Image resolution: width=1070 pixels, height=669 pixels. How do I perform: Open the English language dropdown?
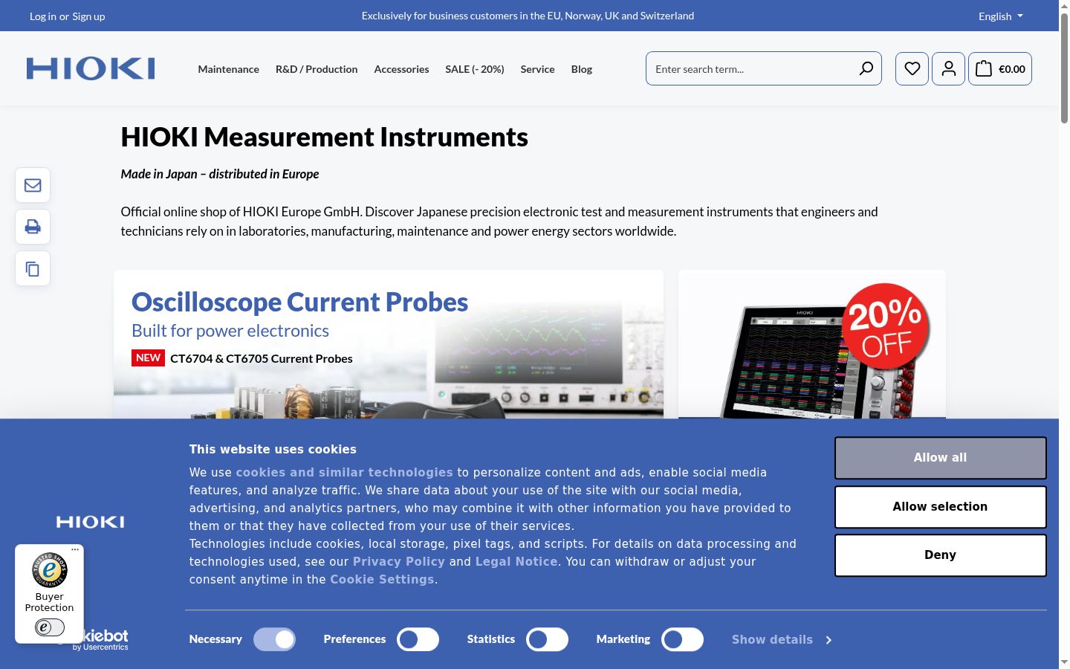point(1001,16)
